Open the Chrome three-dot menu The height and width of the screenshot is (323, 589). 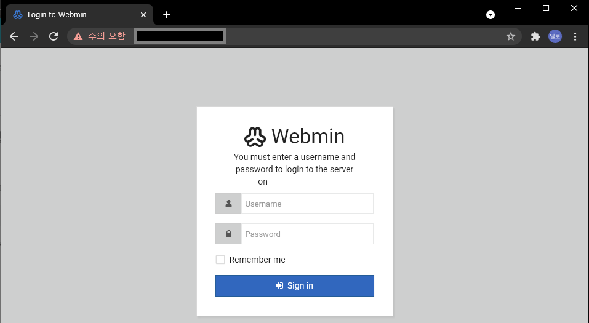575,36
